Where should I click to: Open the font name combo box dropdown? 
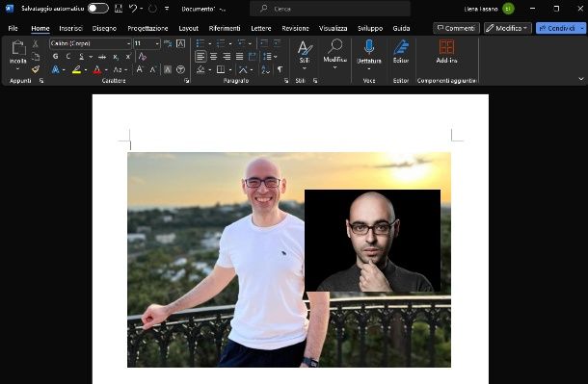click(x=128, y=44)
